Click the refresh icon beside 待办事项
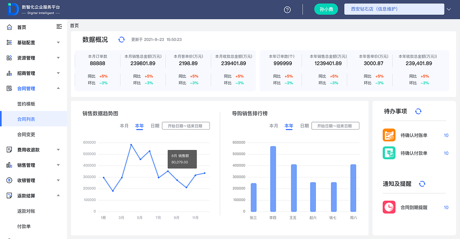Image resolution: width=460 pixels, height=239 pixels. tap(418, 111)
